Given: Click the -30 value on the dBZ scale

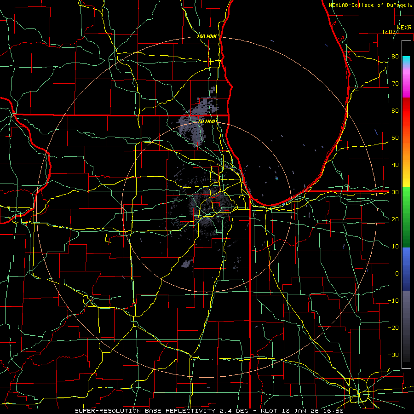Looking at the screenshot, I should (393, 355).
